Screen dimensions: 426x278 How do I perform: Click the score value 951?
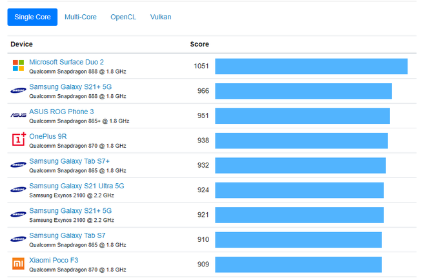pyautogui.click(x=203, y=116)
